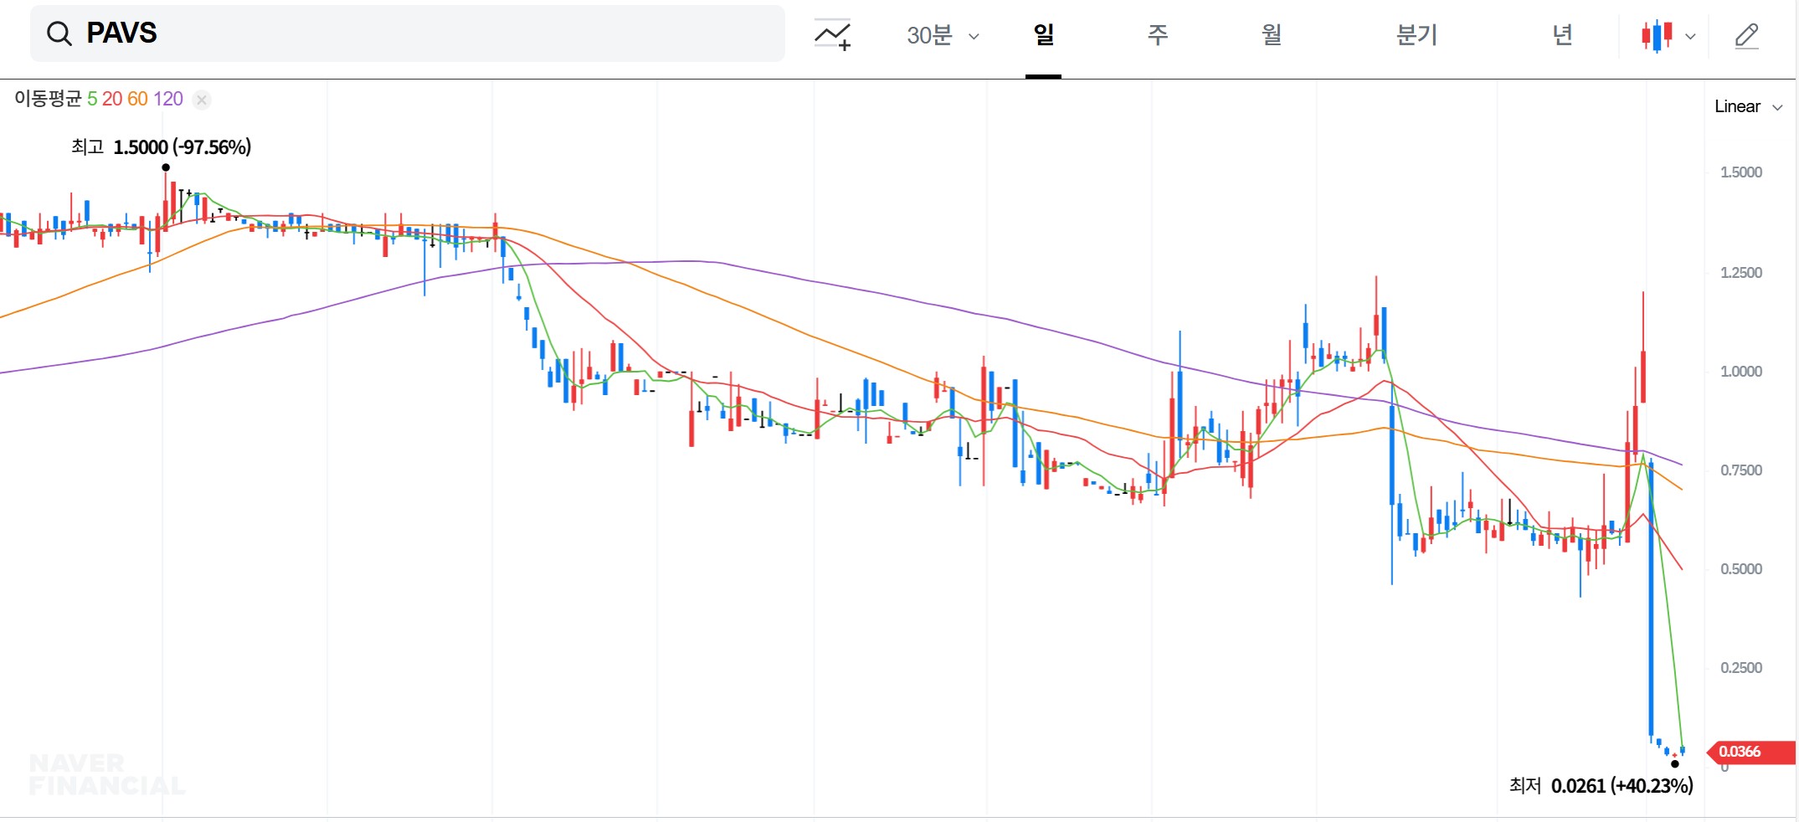Screen dimensions: 1799x822
Task: Click the 최고 1.5000 high price label
Action: [x=161, y=147]
